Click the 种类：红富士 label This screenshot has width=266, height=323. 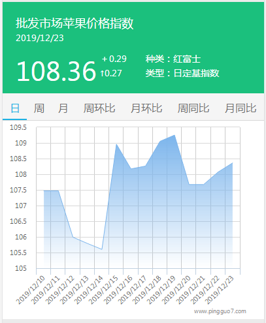click(x=173, y=59)
